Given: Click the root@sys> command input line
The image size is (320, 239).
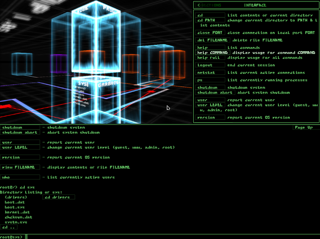Looking at the screenshot, I should click(x=160, y=237).
